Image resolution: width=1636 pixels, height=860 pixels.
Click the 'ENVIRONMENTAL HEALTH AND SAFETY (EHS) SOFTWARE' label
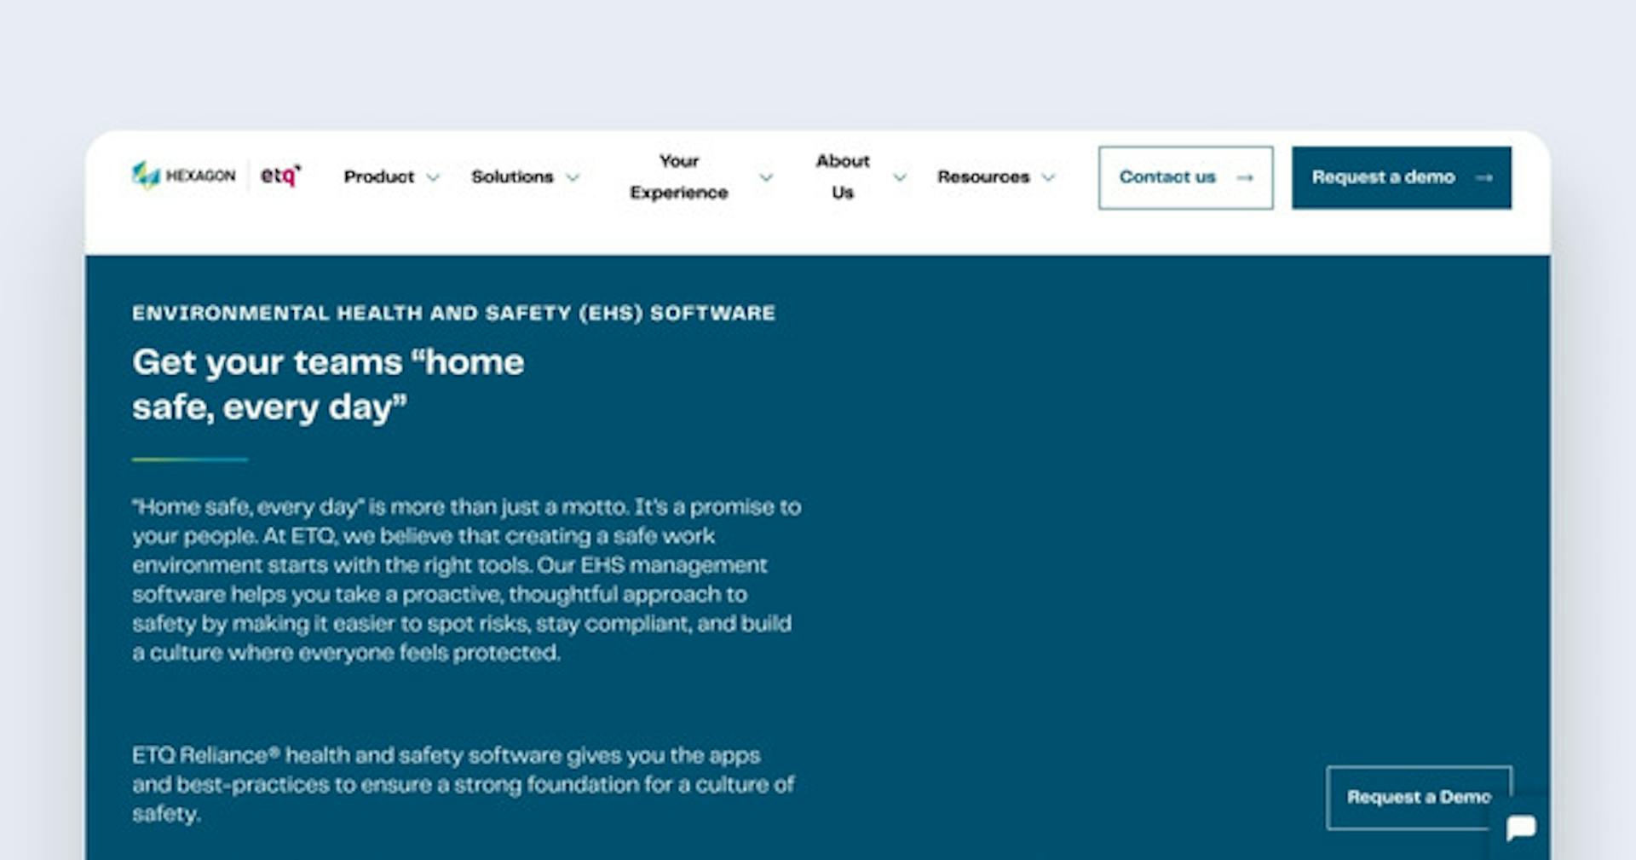coord(453,313)
